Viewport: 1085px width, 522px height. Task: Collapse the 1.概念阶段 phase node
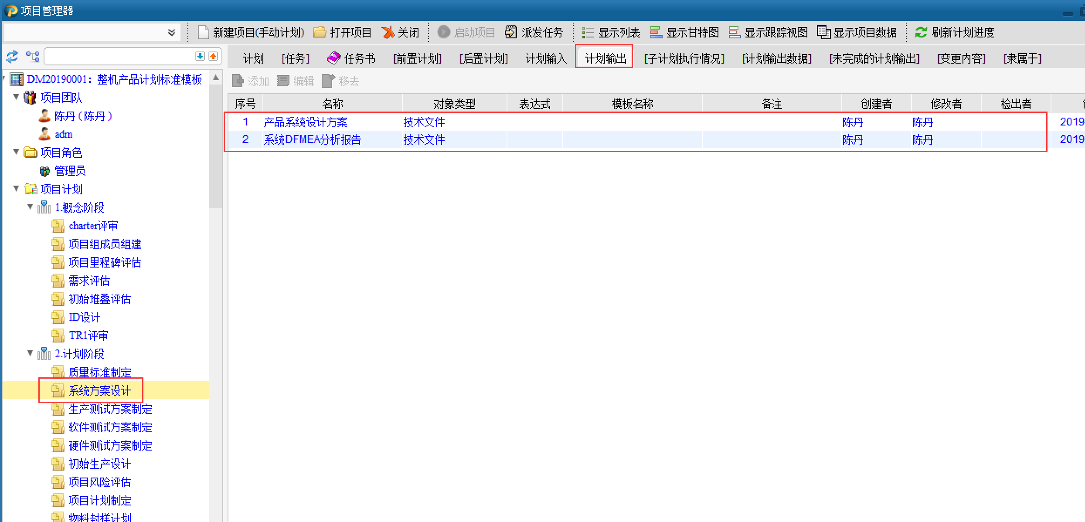click(30, 207)
